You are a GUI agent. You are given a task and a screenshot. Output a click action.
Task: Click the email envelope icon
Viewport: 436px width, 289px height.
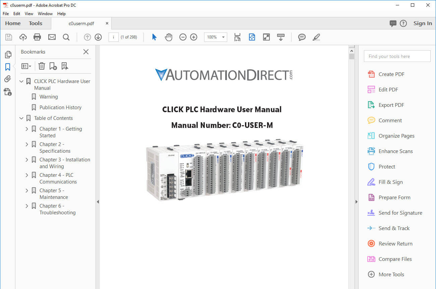click(x=52, y=37)
